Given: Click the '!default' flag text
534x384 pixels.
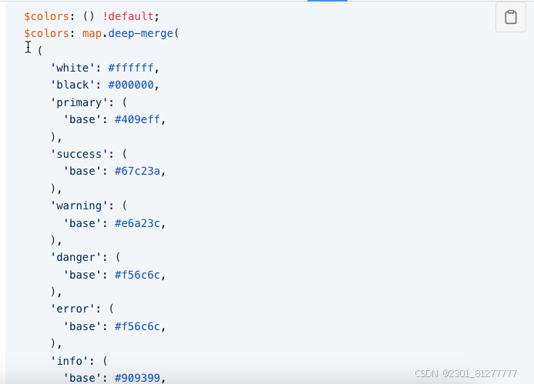Looking at the screenshot, I should 128,16.
